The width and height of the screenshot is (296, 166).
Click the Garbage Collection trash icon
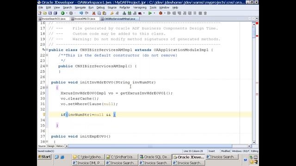coord(205,13)
